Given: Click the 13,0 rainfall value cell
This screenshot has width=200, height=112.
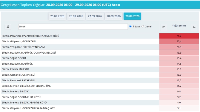Looking at the screenshot, I should click(x=179, y=75).
